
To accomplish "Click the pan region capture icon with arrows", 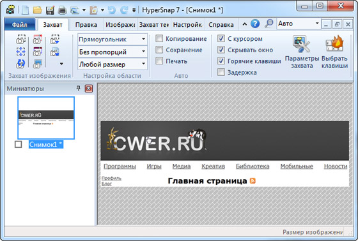I will click(20, 52).
